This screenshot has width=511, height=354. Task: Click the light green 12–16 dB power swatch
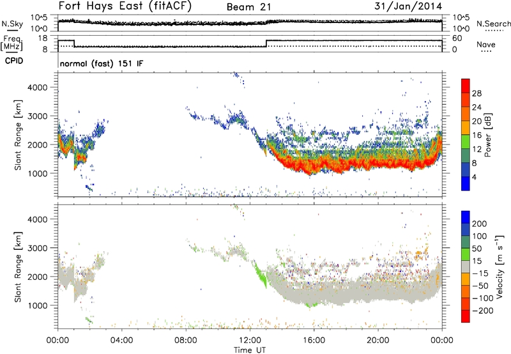(466, 142)
